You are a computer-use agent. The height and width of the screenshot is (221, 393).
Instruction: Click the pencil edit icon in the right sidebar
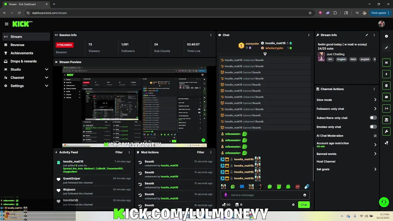(x=387, y=48)
